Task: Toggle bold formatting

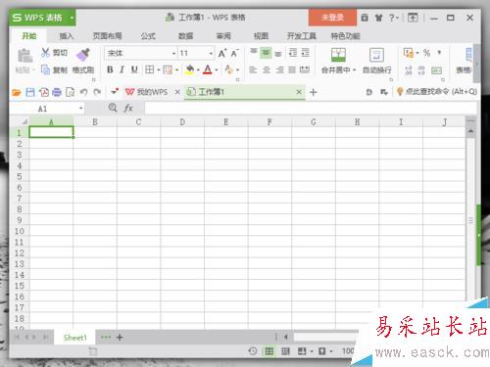Action: (110, 69)
